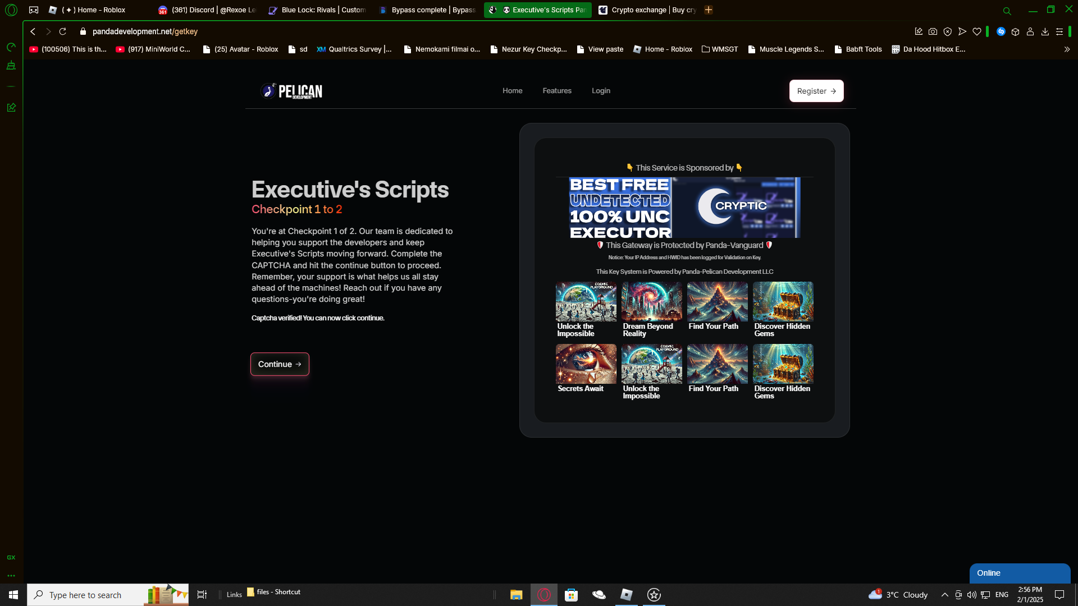Open Easy Setup sliders icon
The image size is (1078, 606).
pos(1059,32)
